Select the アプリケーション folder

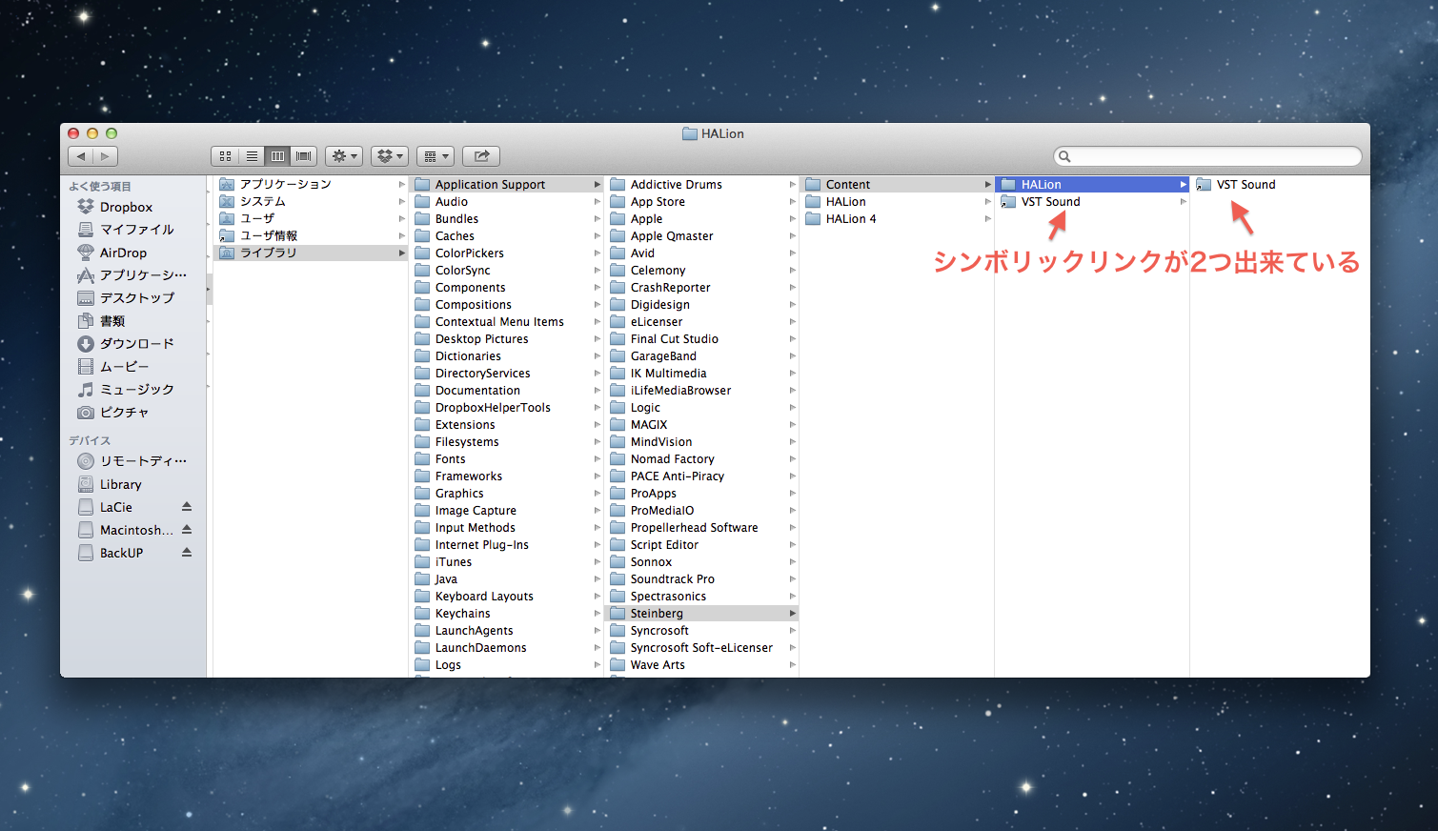(x=311, y=184)
